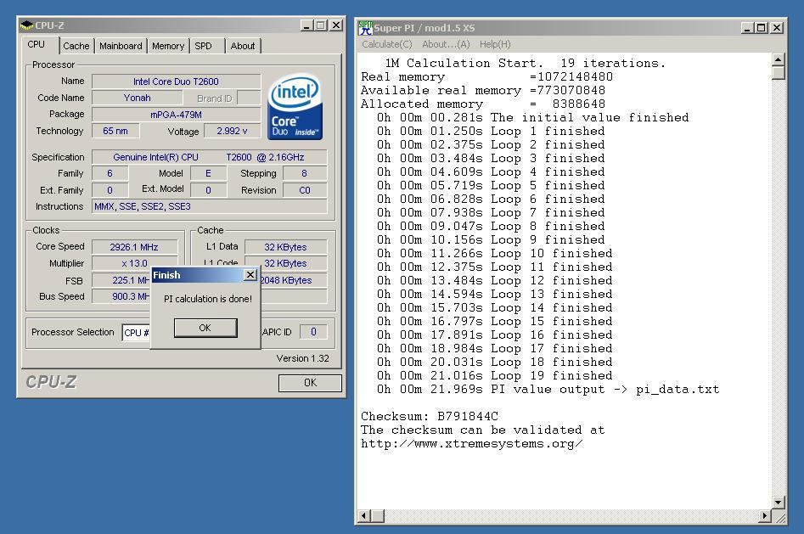804x534 pixels.
Task: Click the Version 1.32 label
Action: click(x=302, y=358)
